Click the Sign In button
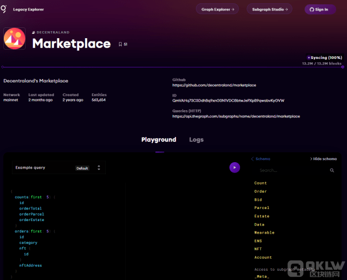 (320, 9)
